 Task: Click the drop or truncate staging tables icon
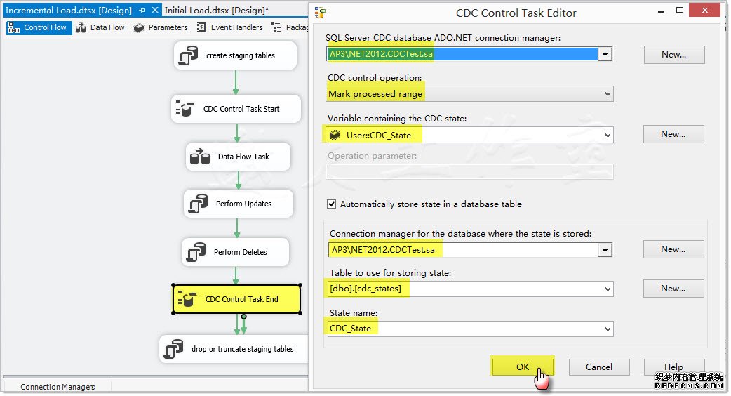pyautogui.click(x=174, y=349)
